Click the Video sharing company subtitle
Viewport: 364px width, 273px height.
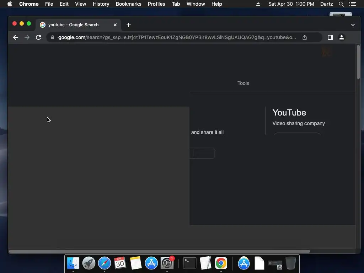(x=299, y=123)
